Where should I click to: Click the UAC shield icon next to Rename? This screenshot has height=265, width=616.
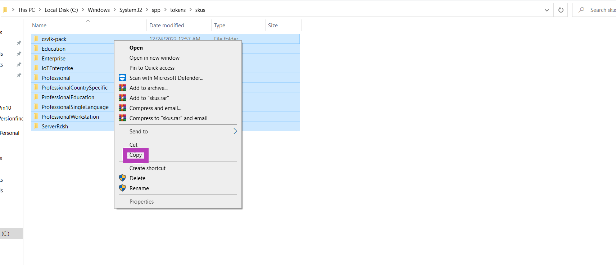[122, 188]
